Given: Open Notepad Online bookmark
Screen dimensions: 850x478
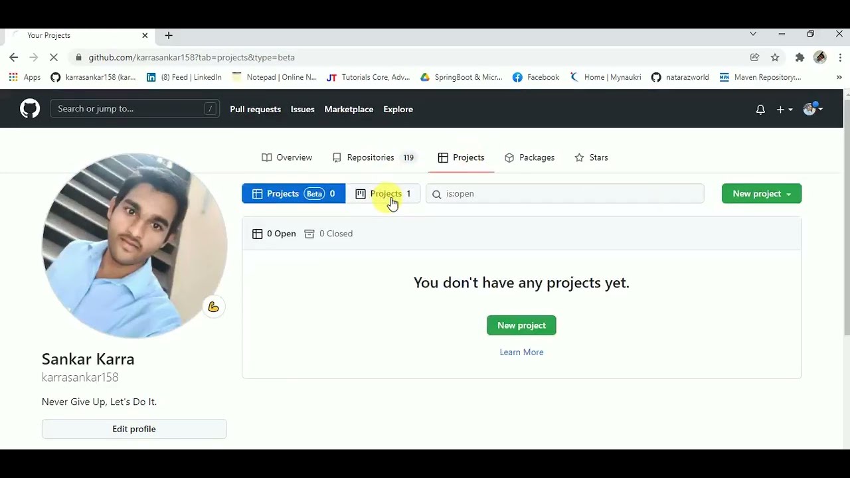Looking at the screenshot, I should point(274,77).
